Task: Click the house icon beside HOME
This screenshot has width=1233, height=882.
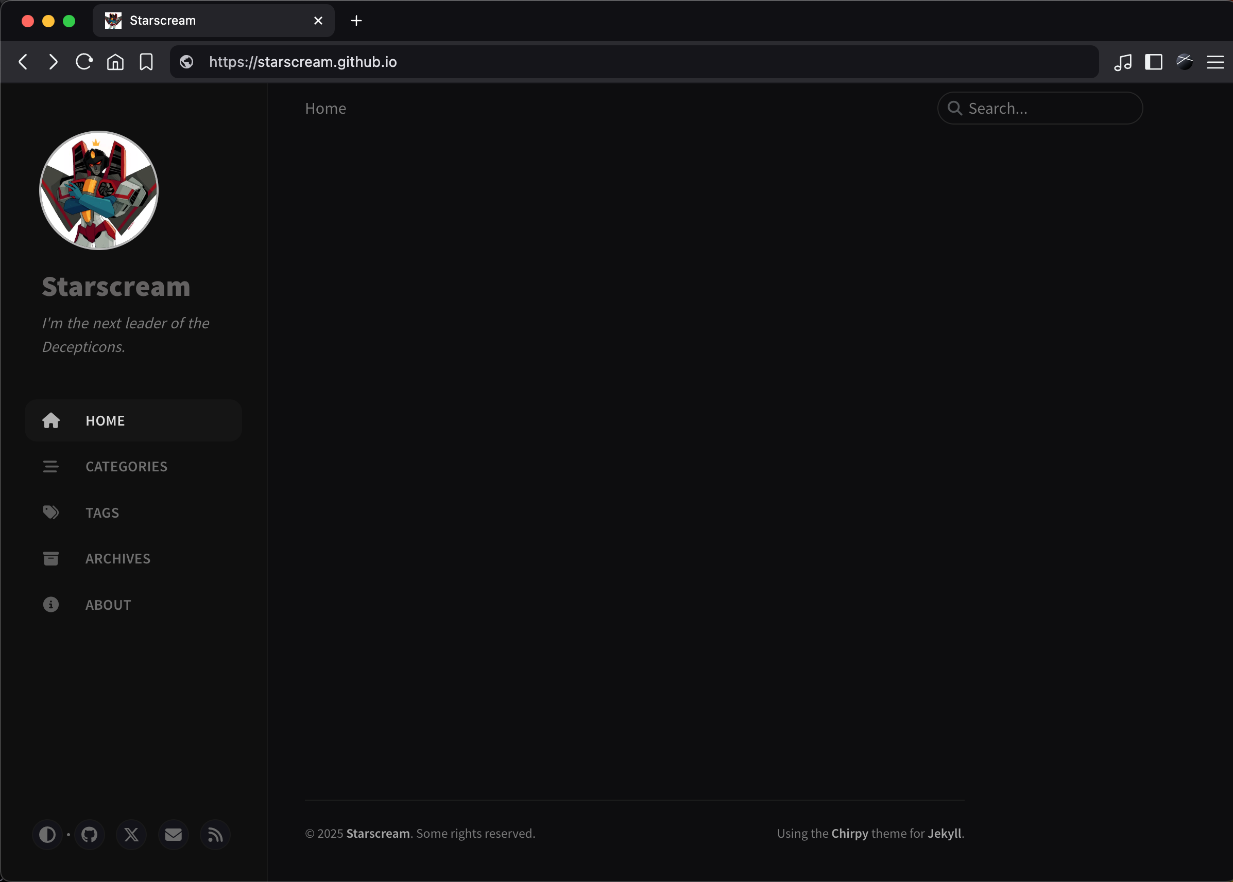Action: [51, 420]
